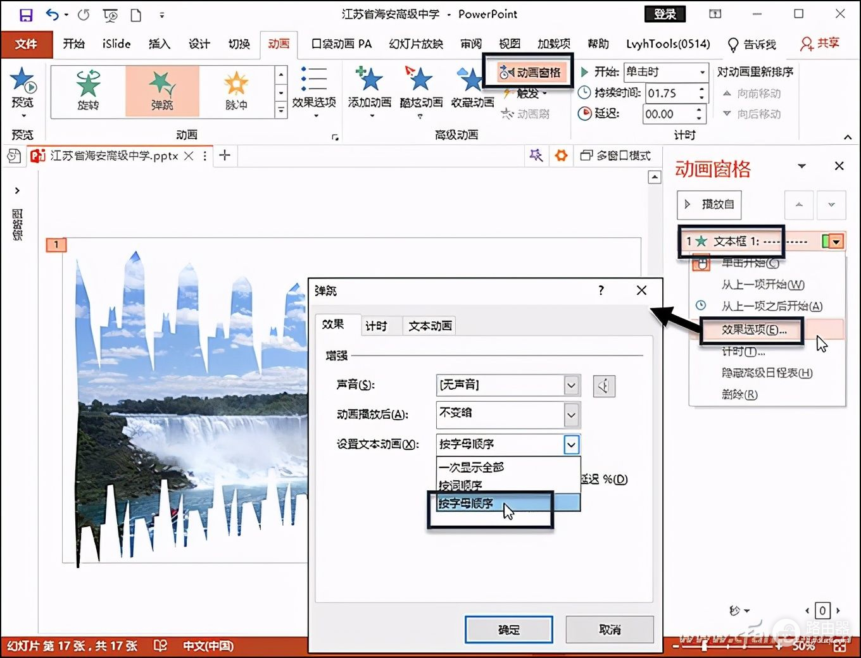Viewport: 861px width, 658px height.
Task: Click the sound volume speaker icon
Action: pyautogui.click(x=604, y=386)
